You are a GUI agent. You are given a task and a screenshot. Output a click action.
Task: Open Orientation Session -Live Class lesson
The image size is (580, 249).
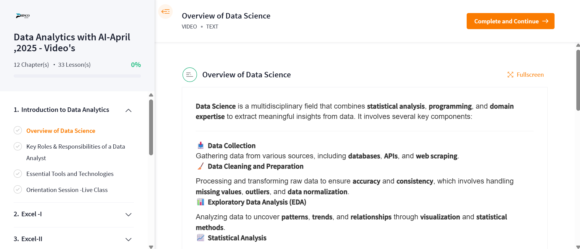pyautogui.click(x=67, y=190)
